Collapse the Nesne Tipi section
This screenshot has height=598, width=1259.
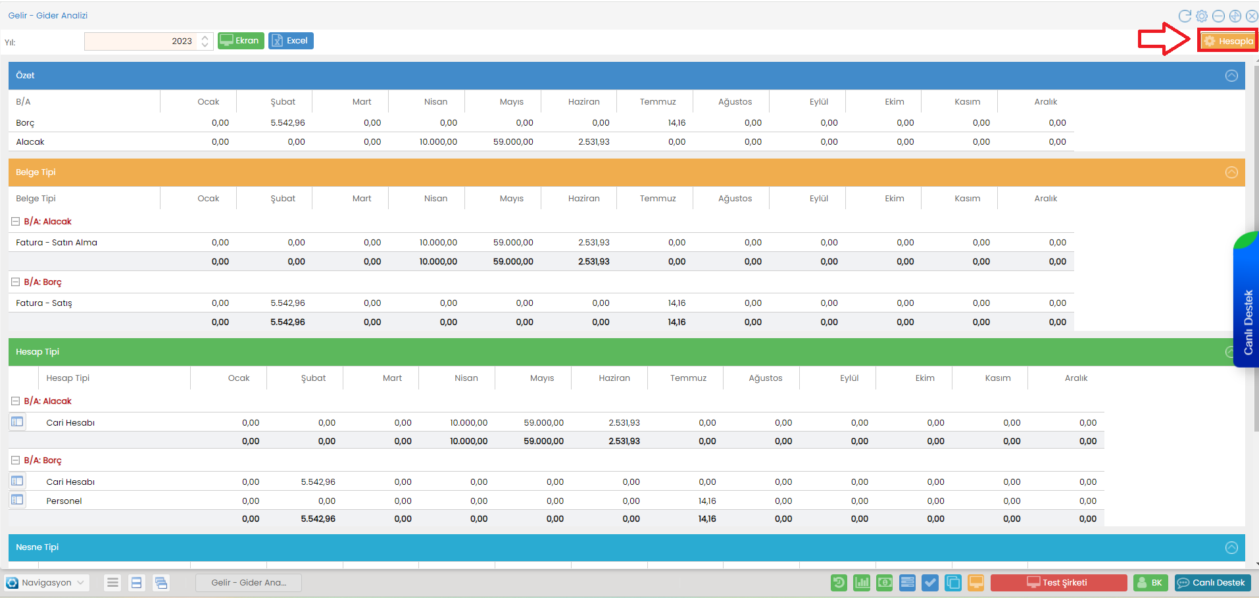[x=1231, y=547]
